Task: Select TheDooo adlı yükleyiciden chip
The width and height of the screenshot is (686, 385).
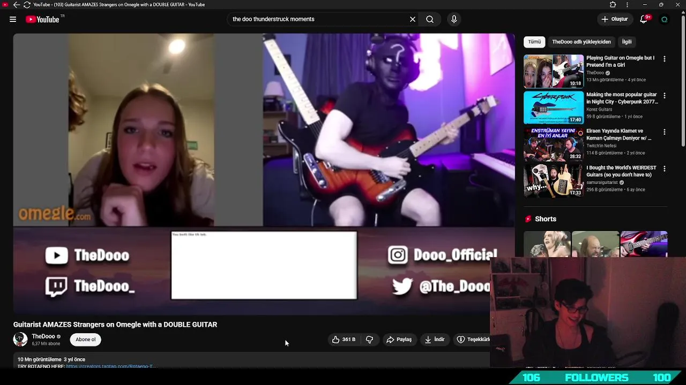Action: [581, 42]
